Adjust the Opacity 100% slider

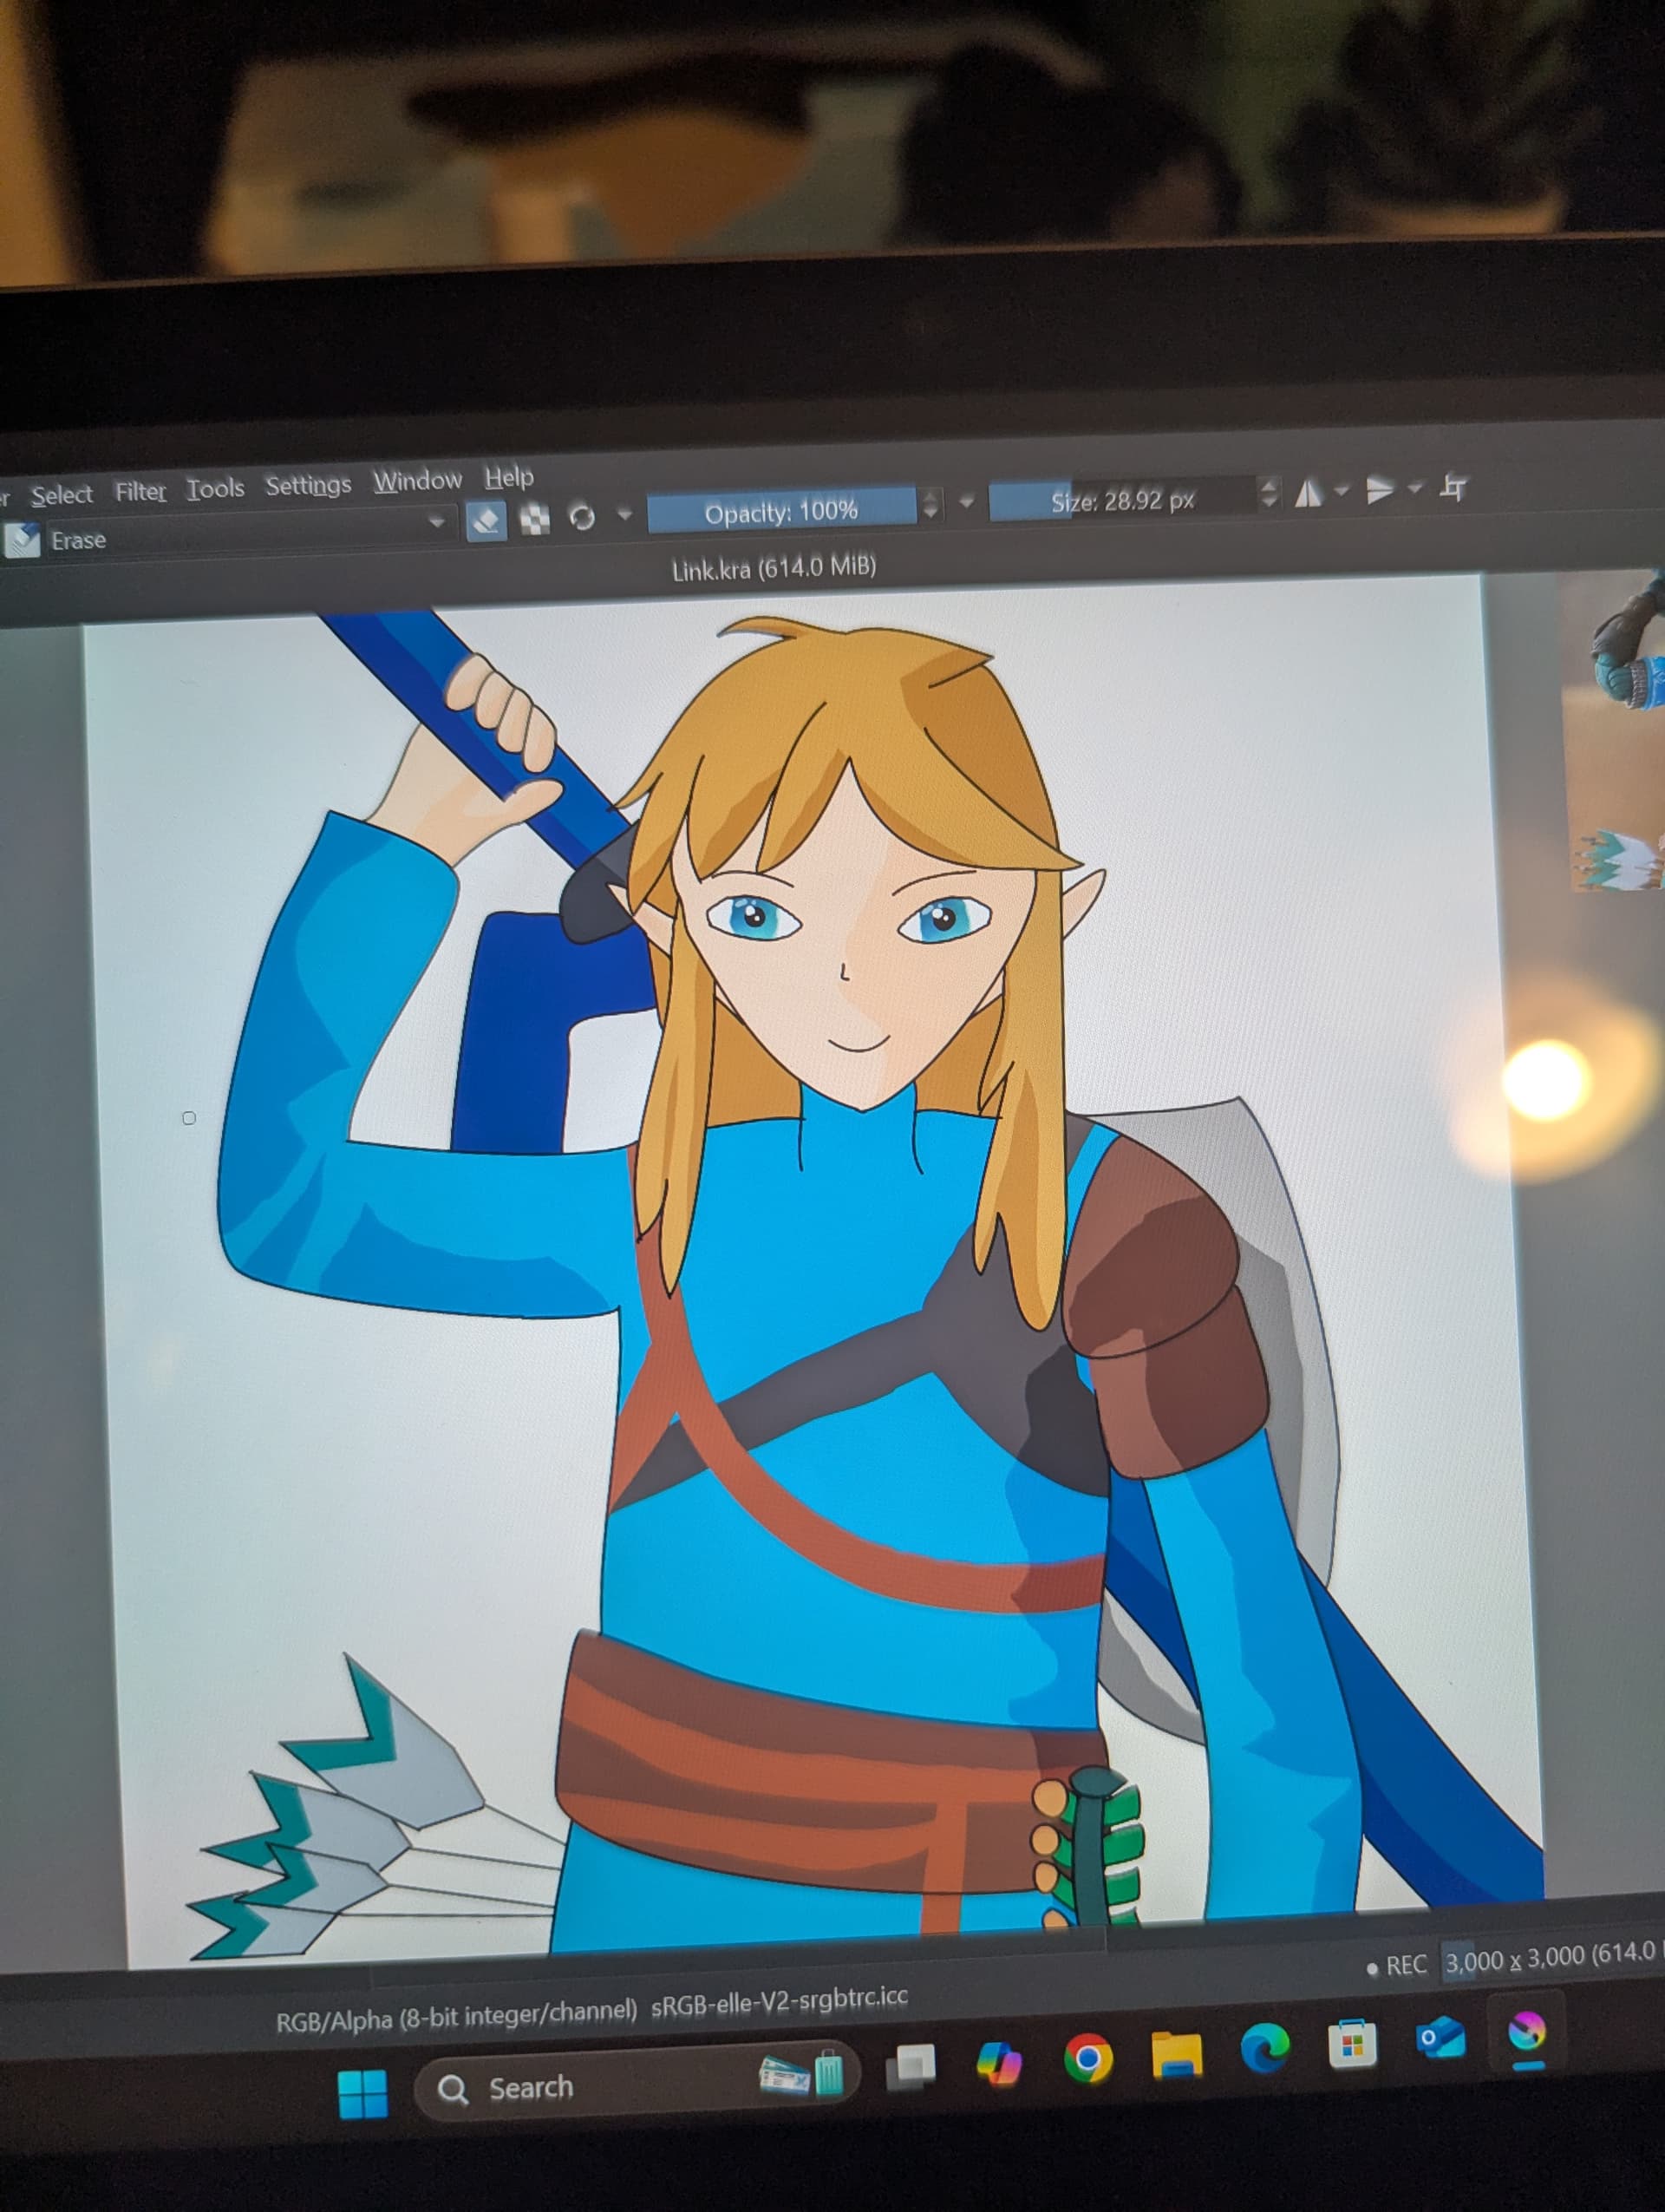click(x=780, y=511)
